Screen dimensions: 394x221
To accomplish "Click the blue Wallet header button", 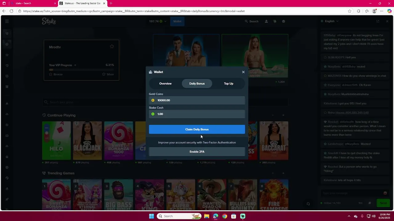I will coord(177,21).
